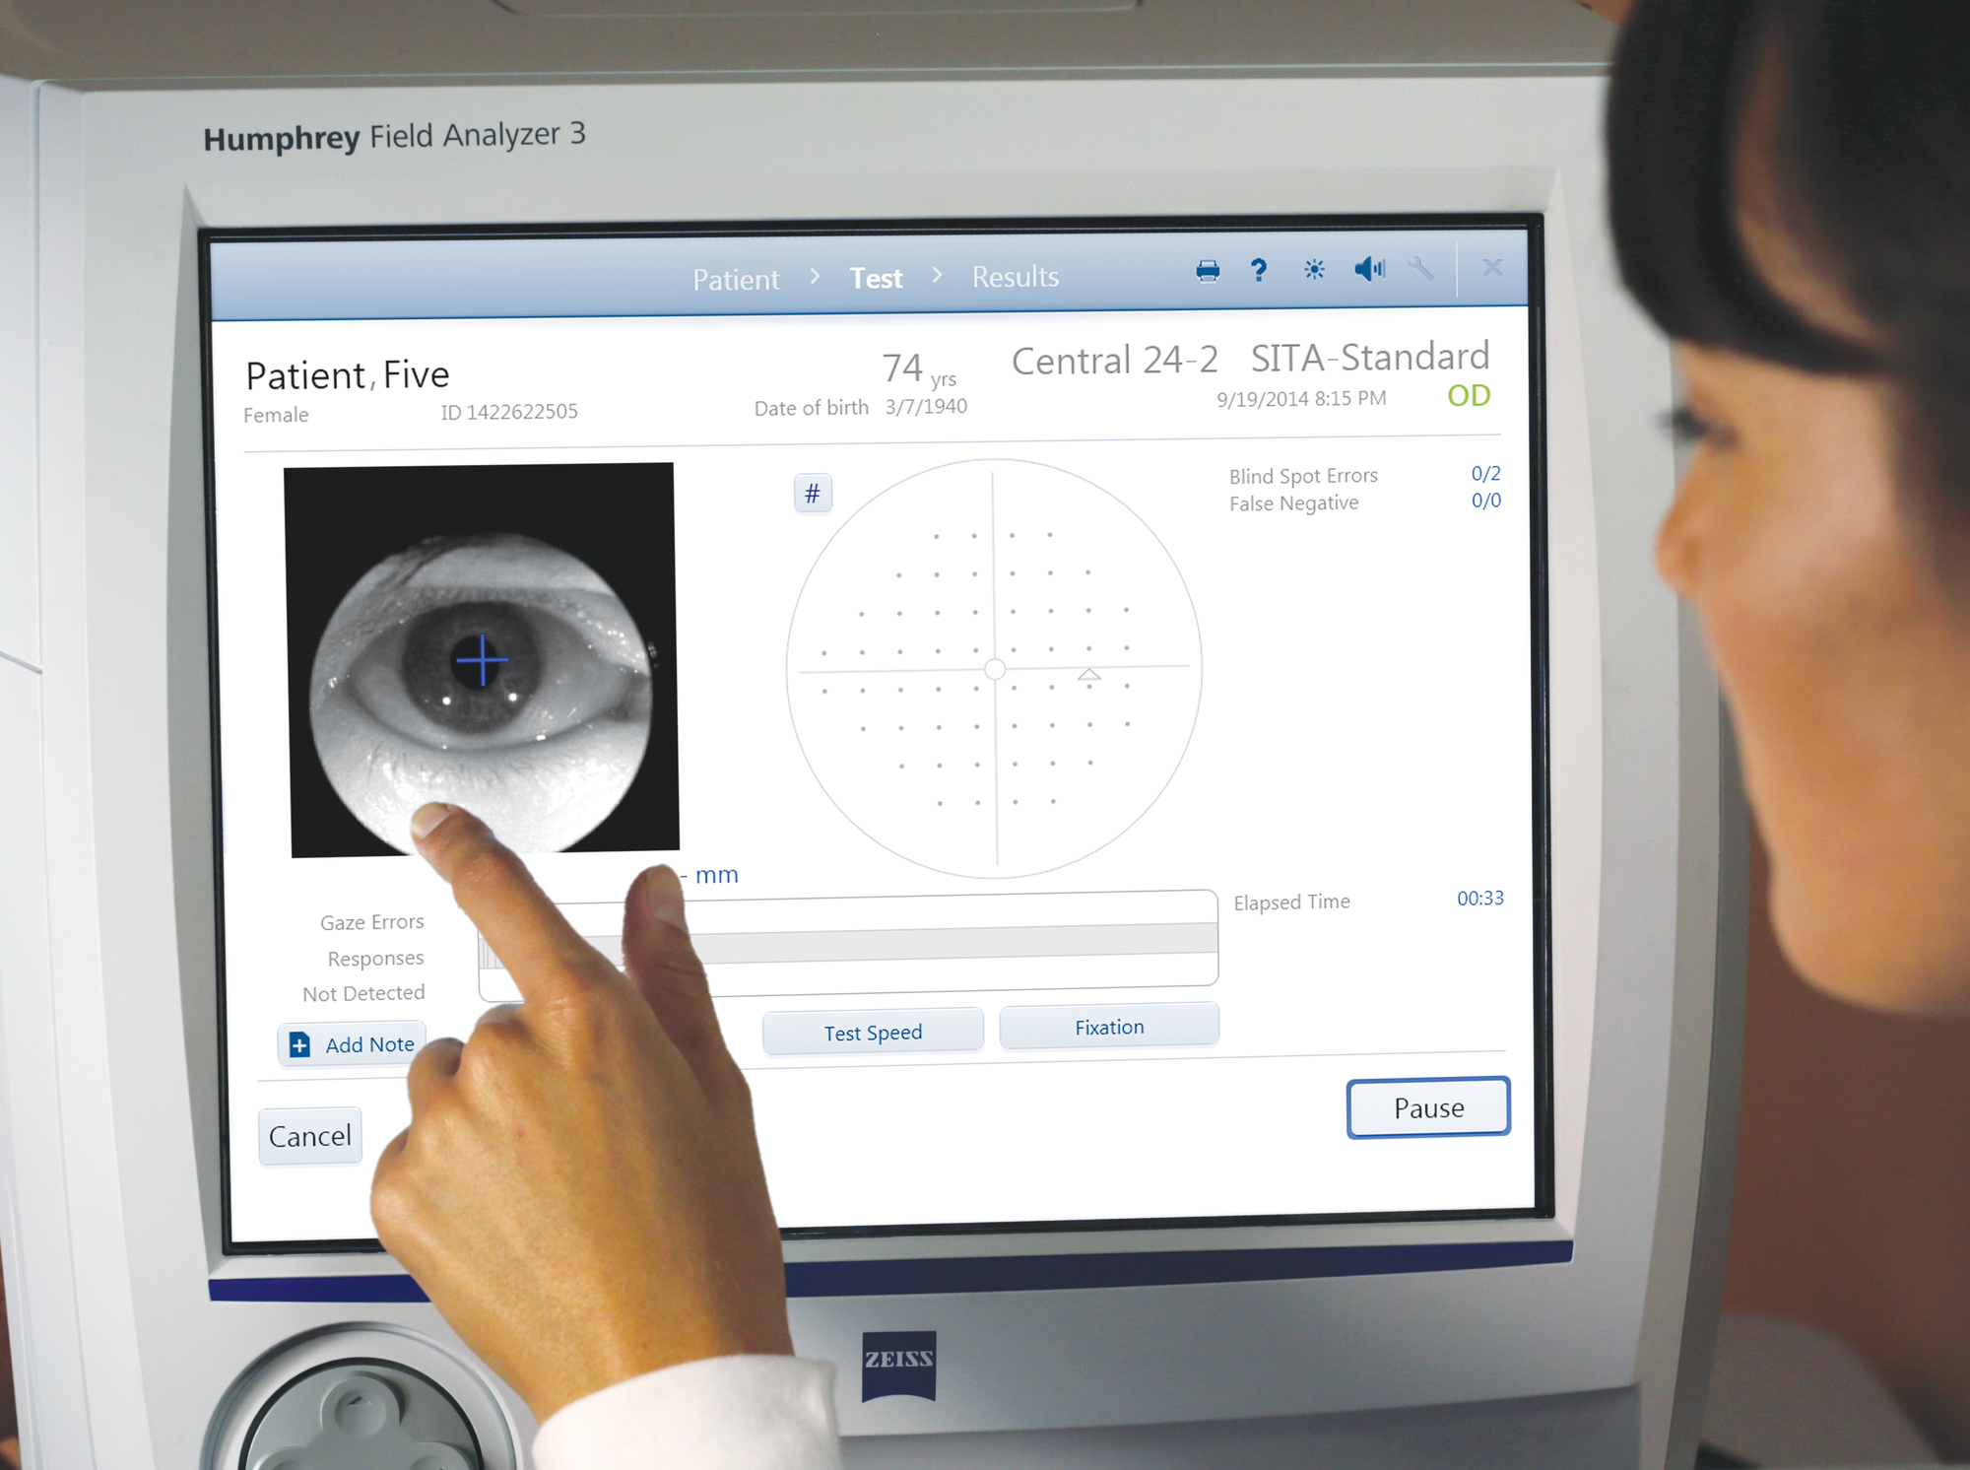
Task: Click the 'Central 24-2' test pattern label
Action: click(x=1115, y=361)
